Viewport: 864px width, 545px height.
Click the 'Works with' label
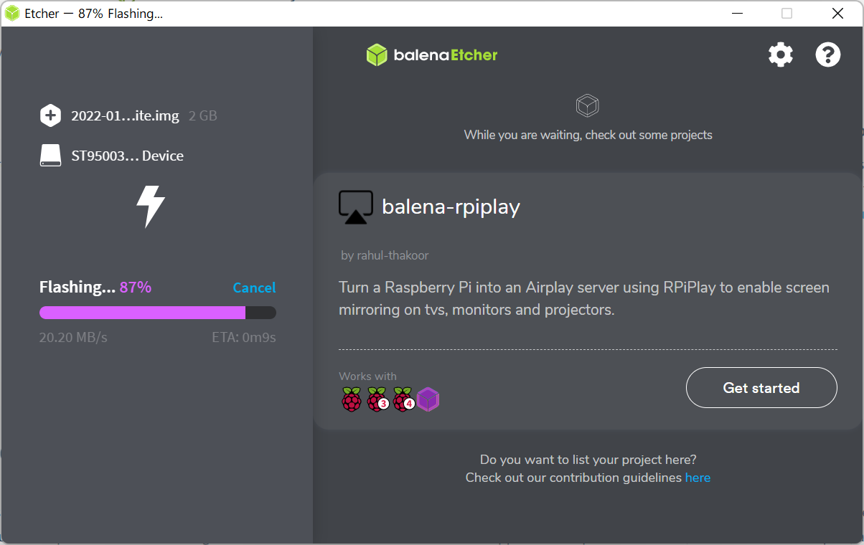pyautogui.click(x=367, y=376)
